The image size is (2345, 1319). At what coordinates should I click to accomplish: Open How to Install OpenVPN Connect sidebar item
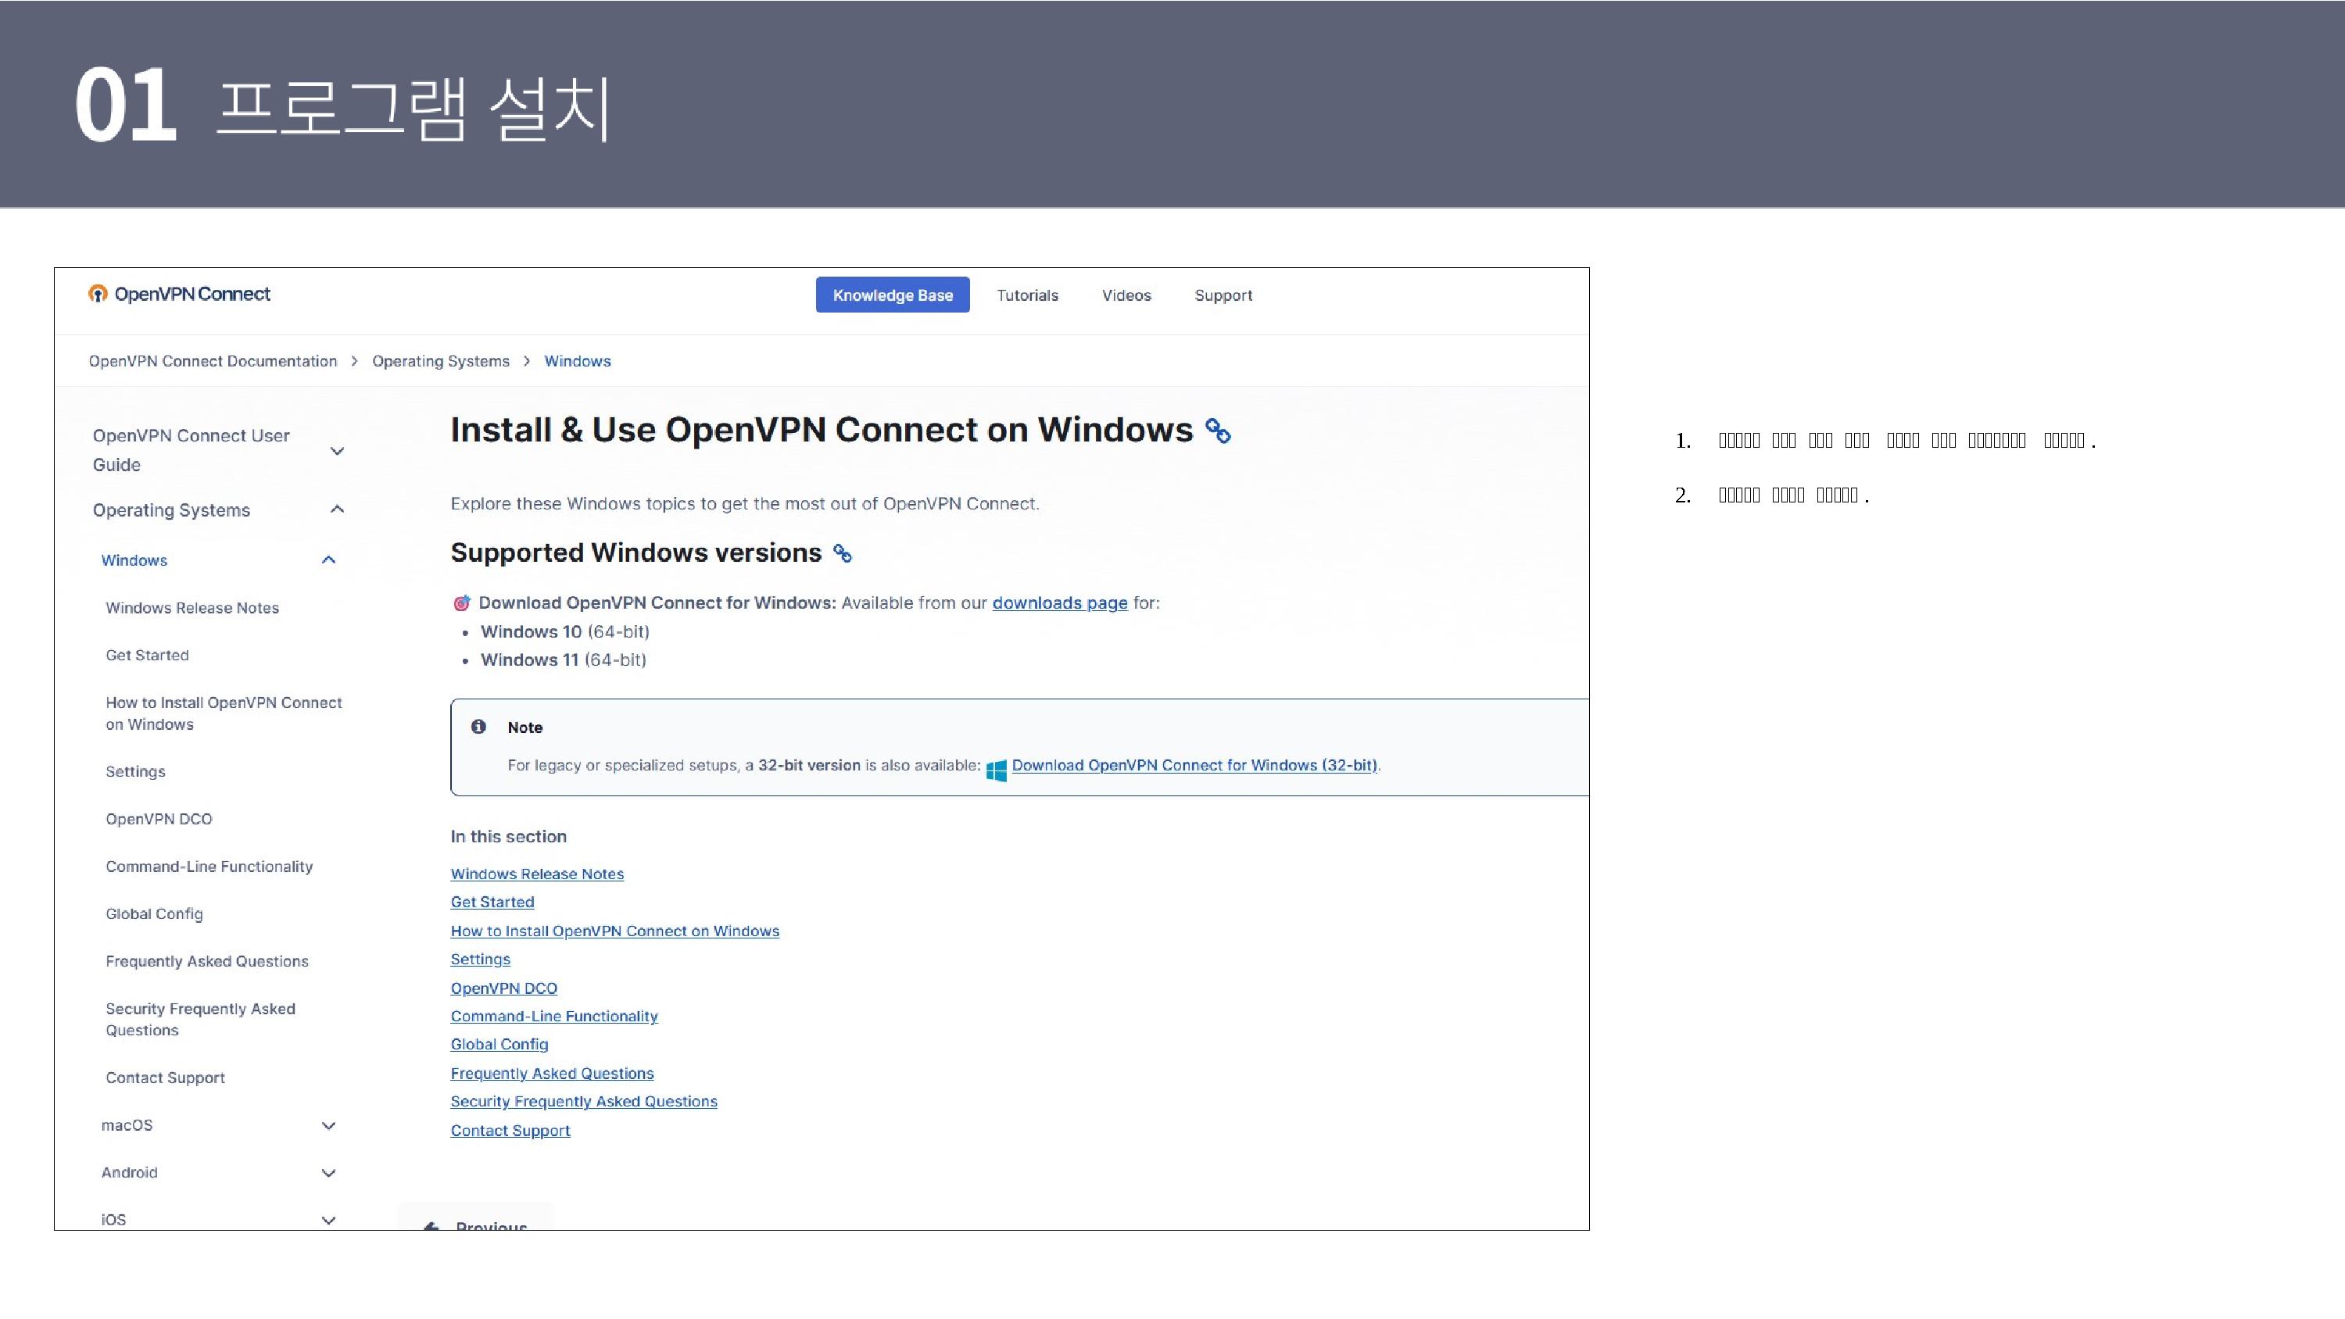point(224,713)
